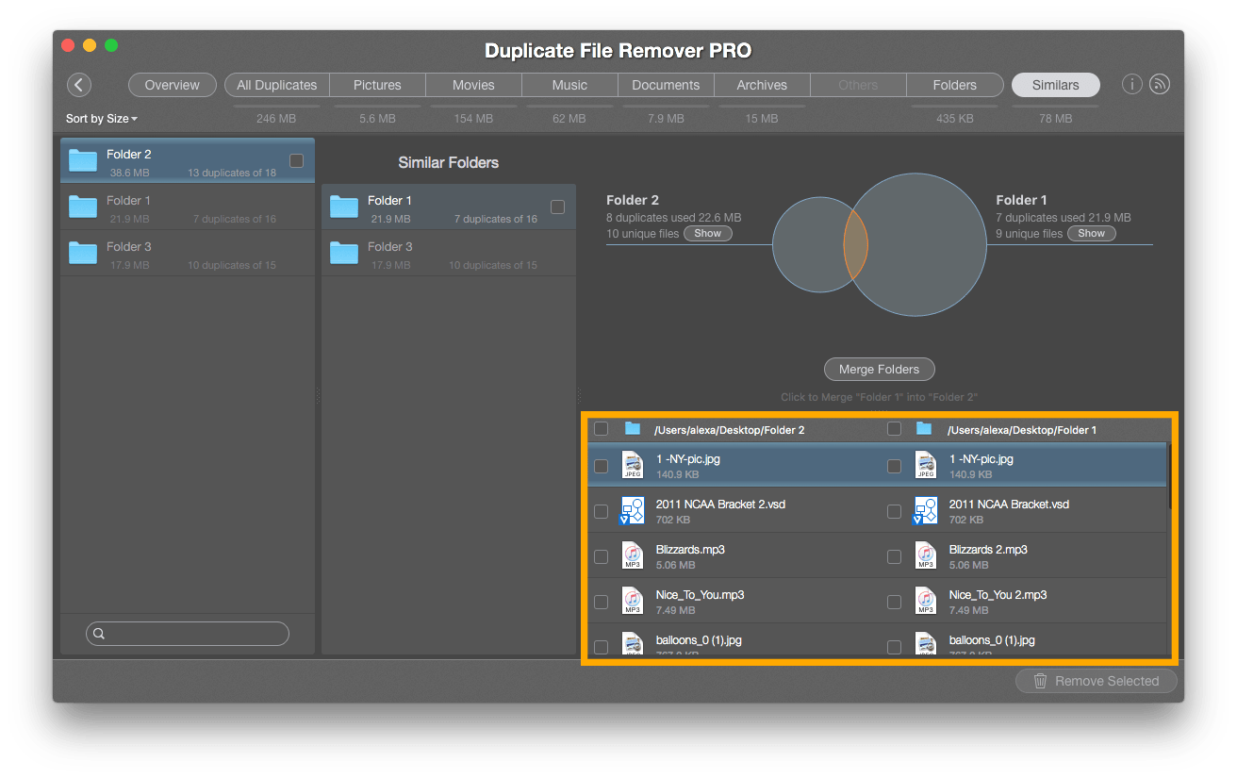Select the checkbox beside 1 -NY-pic.jpg
Viewport: 1237px width, 778px height.
click(x=601, y=465)
